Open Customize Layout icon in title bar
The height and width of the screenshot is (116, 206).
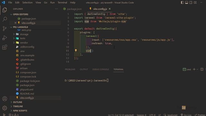pyautogui.click(x=195, y=3)
